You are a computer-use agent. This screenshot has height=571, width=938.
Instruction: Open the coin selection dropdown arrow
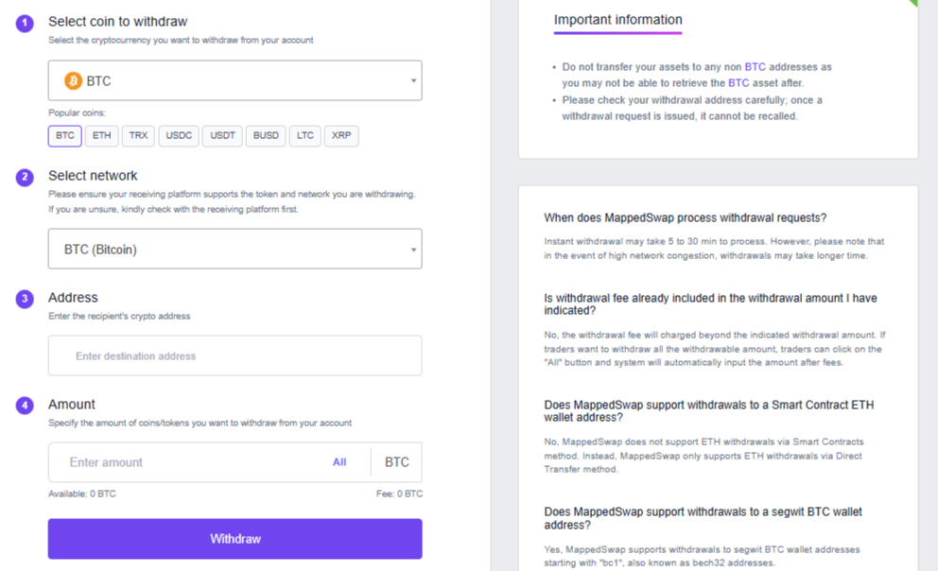tap(413, 81)
